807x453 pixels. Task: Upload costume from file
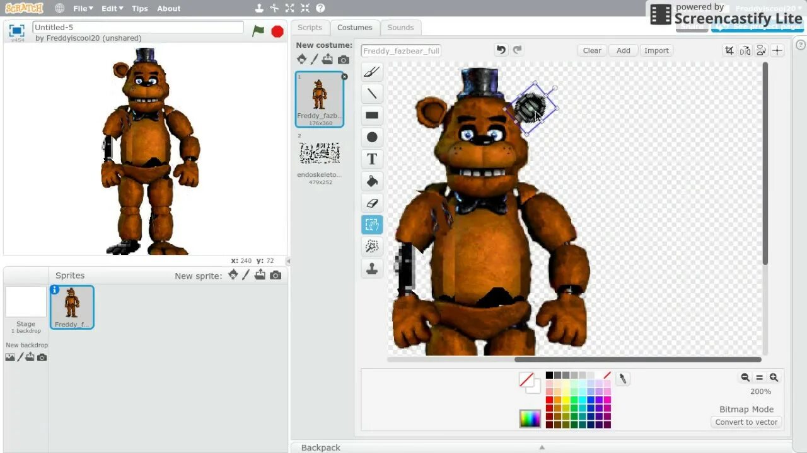pos(327,59)
